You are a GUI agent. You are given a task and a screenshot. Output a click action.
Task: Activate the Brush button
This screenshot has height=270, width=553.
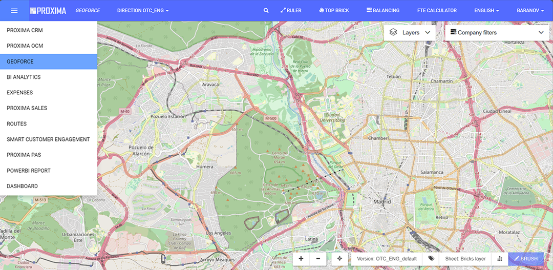click(x=526, y=259)
